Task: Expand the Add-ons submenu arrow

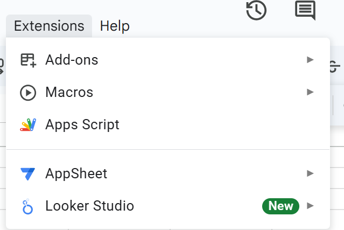Action: tap(310, 60)
